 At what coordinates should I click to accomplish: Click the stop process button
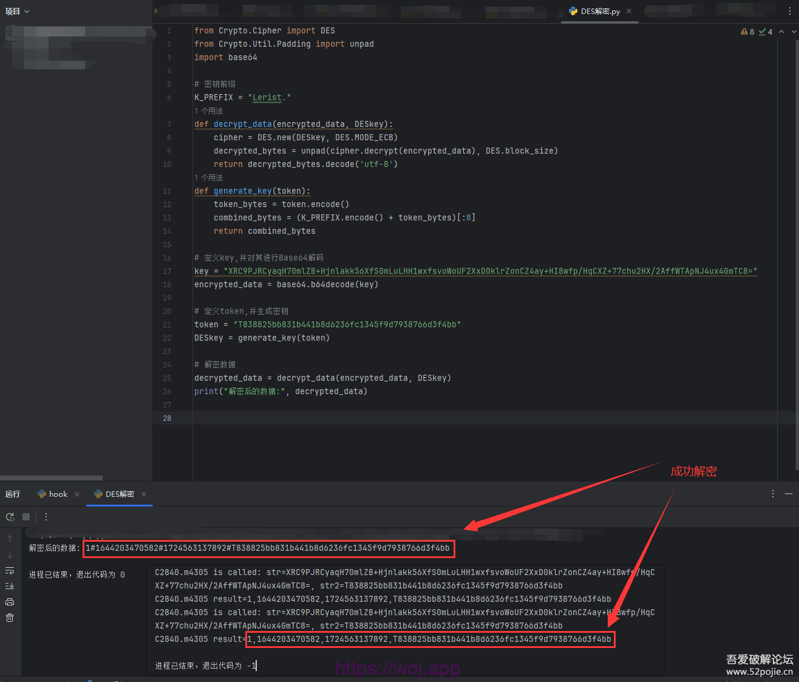[26, 517]
